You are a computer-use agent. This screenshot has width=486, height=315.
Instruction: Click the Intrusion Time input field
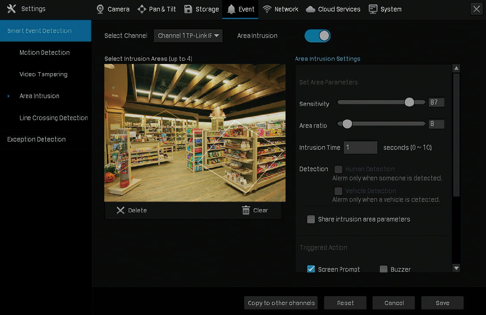pos(361,147)
